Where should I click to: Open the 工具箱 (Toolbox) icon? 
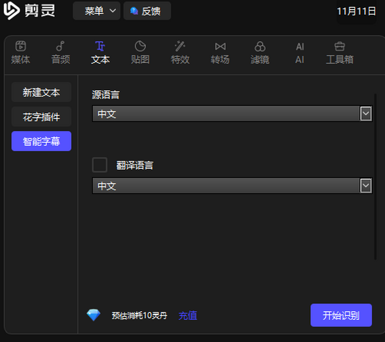339,47
